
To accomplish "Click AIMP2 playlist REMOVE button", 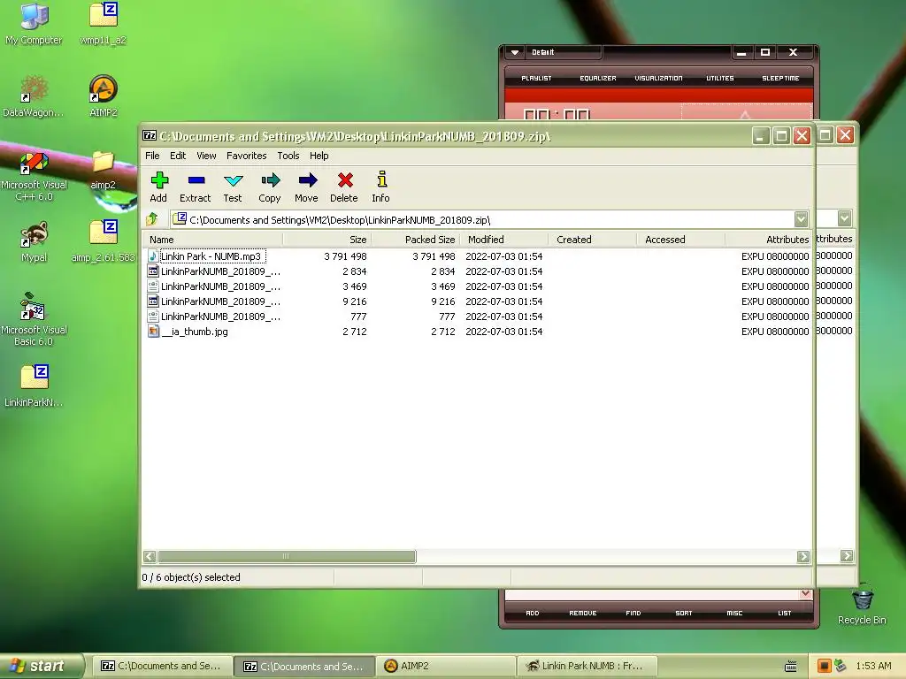I will pyautogui.click(x=582, y=614).
